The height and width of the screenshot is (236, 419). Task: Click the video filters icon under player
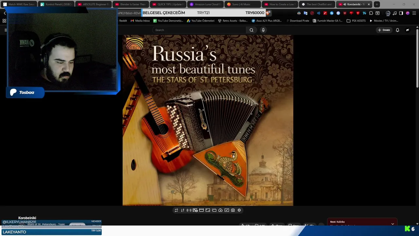pyautogui.click(x=227, y=210)
